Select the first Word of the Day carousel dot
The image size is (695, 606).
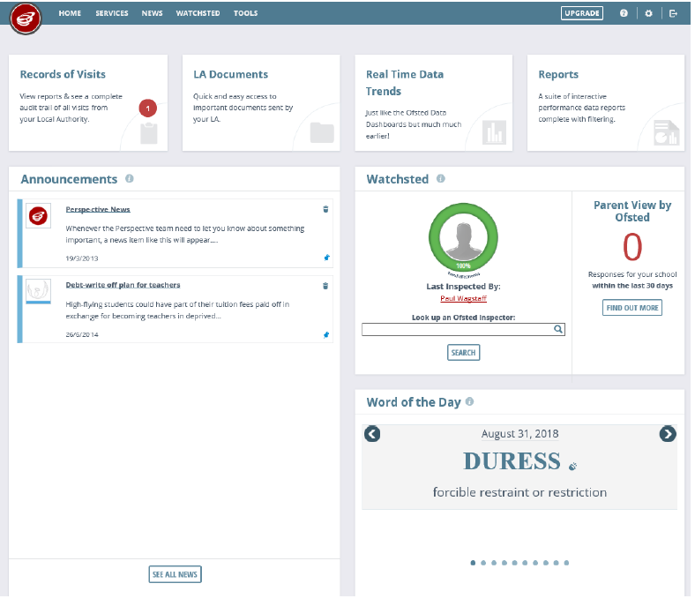[x=473, y=562]
